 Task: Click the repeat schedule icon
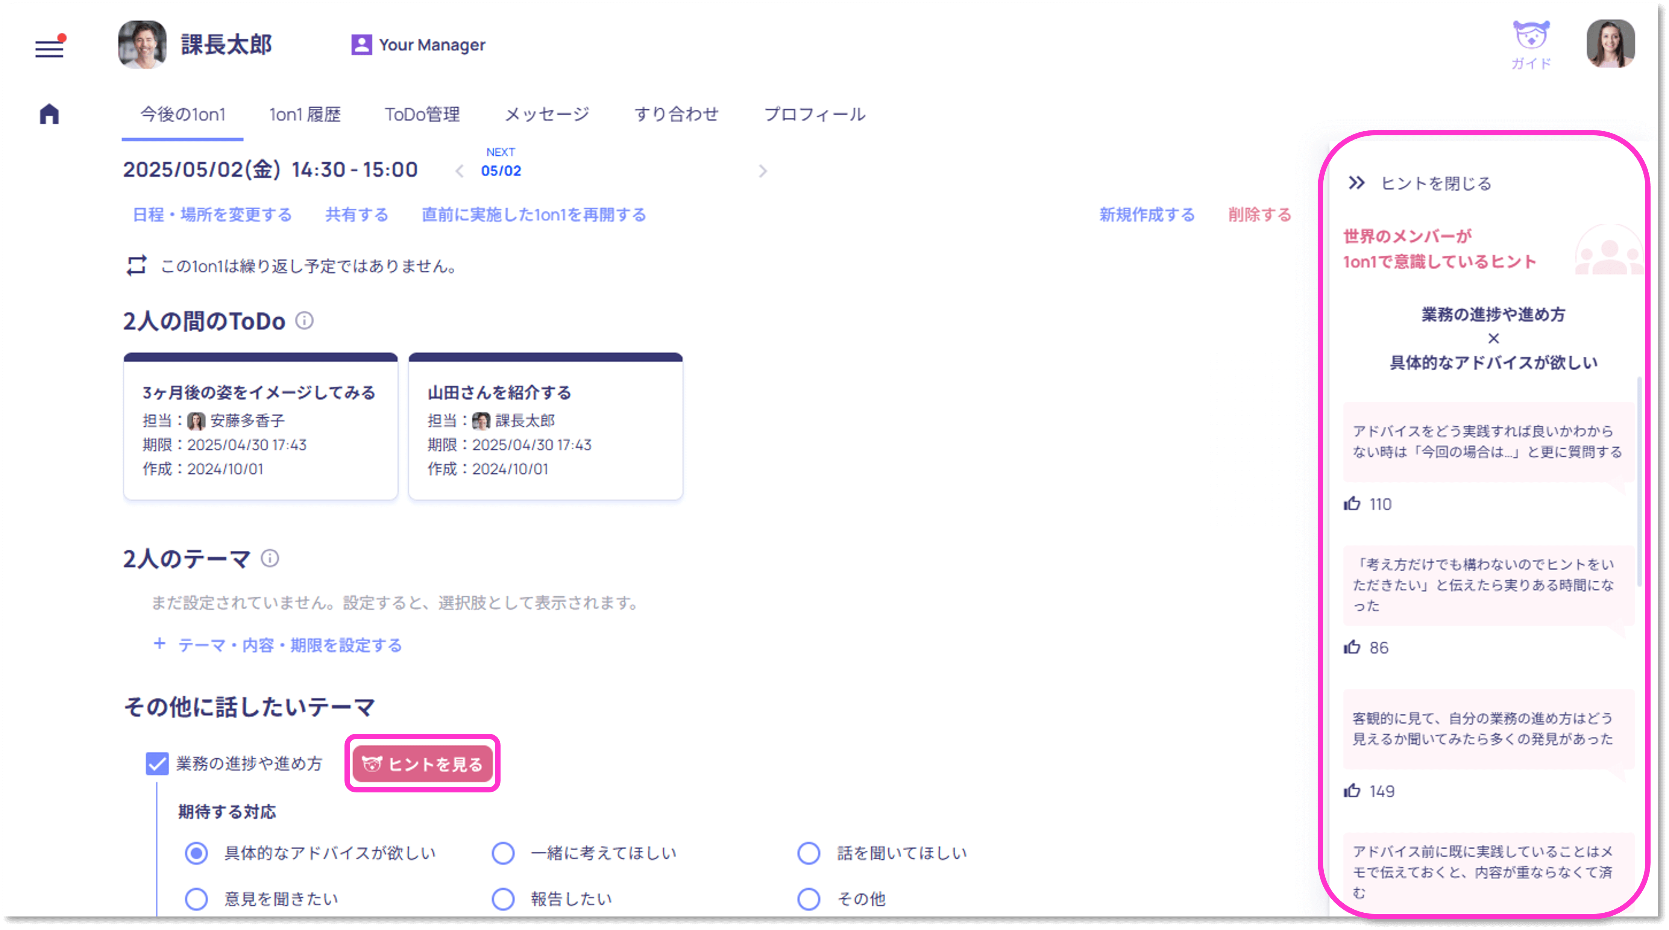(136, 265)
